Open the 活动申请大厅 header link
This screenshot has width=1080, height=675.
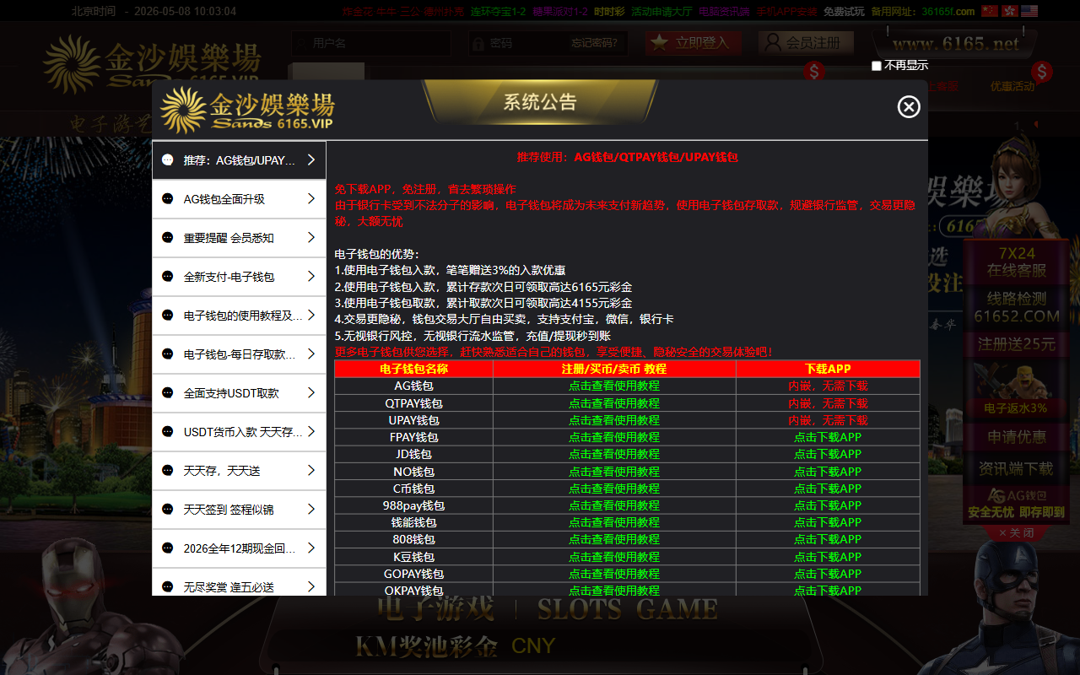[661, 12]
